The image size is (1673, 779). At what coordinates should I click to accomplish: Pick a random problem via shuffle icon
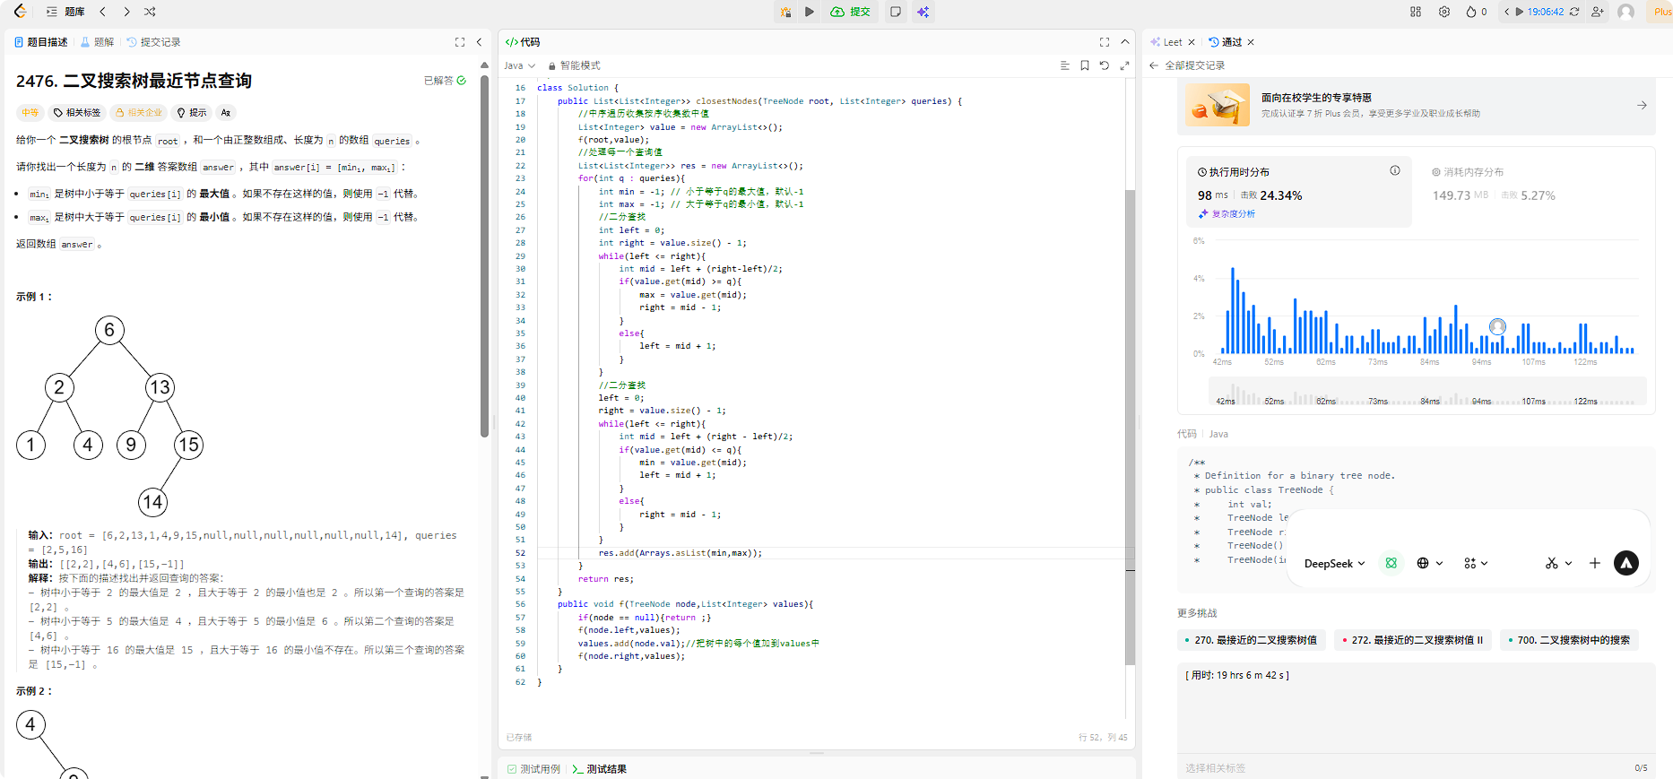pyautogui.click(x=150, y=12)
